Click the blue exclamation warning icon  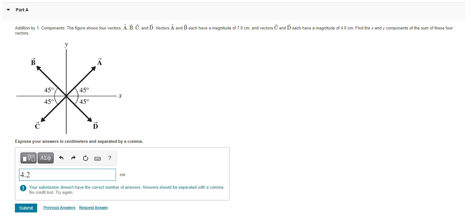tap(23, 188)
